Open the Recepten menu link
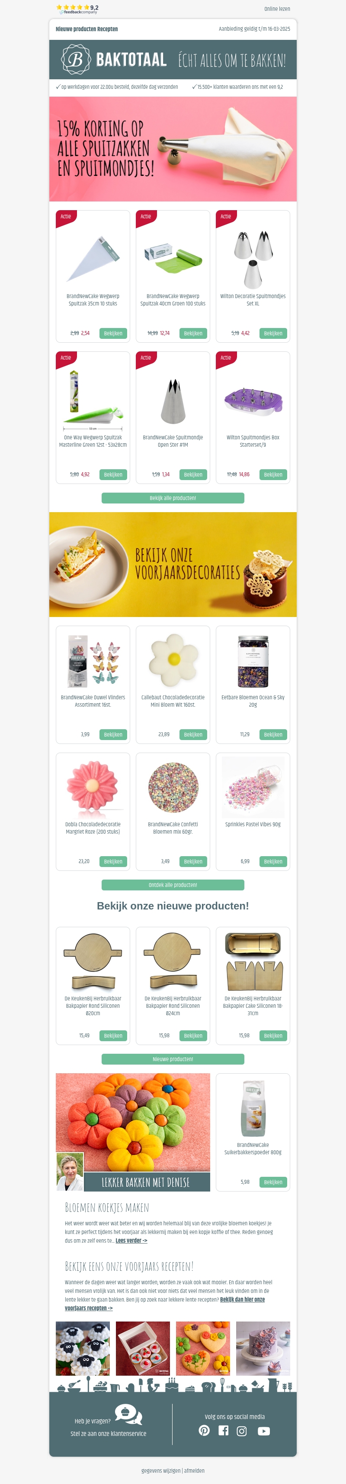Viewport: 346px width, 1484px height. pos(108,29)
